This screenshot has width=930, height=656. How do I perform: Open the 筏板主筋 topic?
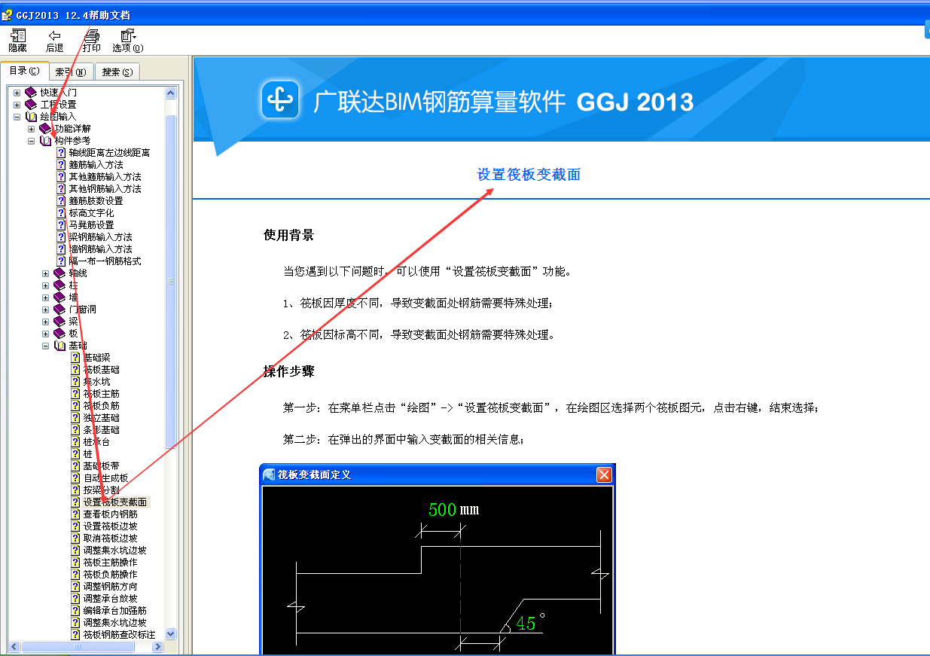pyautogui.click(x=101, y=394)
